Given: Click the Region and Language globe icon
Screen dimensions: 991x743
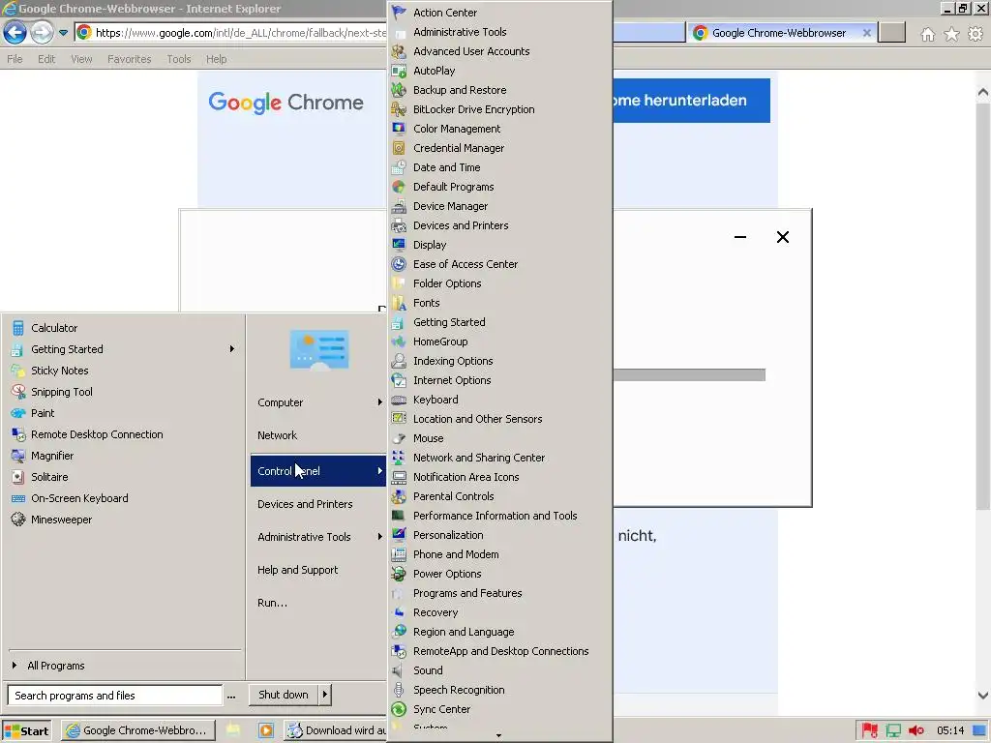Looking at the screenshot, I should coord(399,632).
